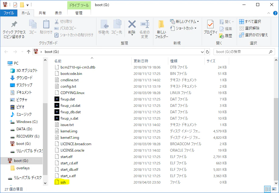Select 3D Objects in the navigation pane

(x=27, y=71)
